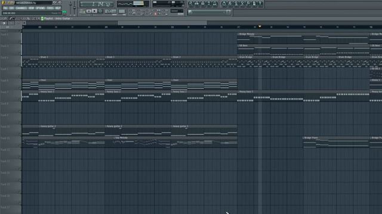Click the CPU and memory monitor panel
The height and width of the screenshot is (214, 382).
pos(168,4)
